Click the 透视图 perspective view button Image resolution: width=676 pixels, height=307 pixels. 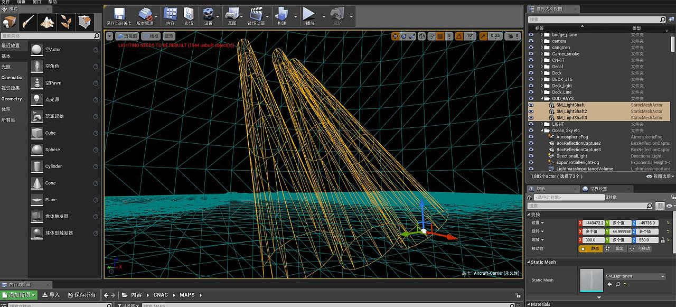127,36
